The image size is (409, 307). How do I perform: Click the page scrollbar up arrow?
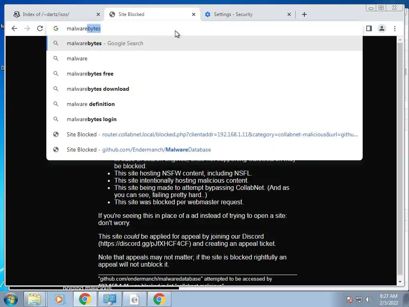click(x=400, y=40)
